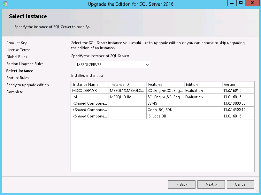Select the MSSQLSERVER row in installed instances
The image size is (261, 195).
(x=89, y=90)
